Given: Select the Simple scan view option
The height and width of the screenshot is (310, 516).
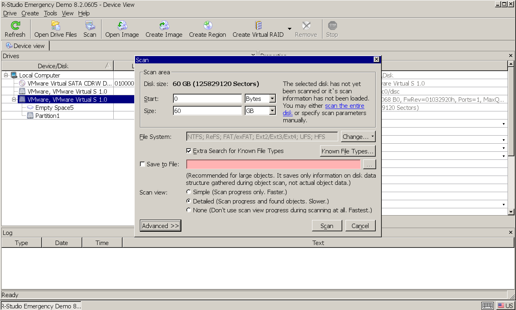Looking at the screenshot, I should [189, 192].
